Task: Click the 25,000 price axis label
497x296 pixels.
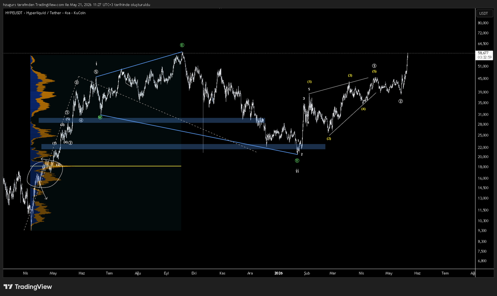Action: point(483,135)
